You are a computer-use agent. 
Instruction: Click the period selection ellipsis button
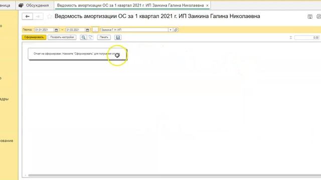[x=95, y=30]
